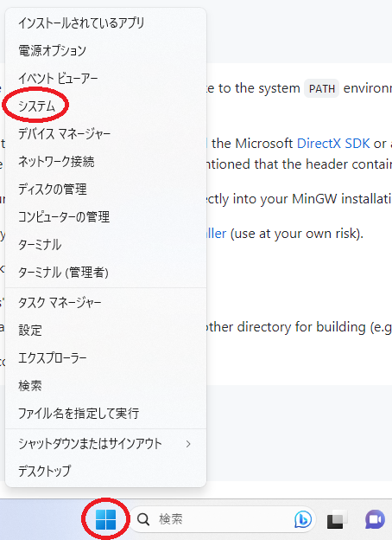Click the 検索 taskbar search field
This screenshot has height=540, width=392.
[222, 519]
